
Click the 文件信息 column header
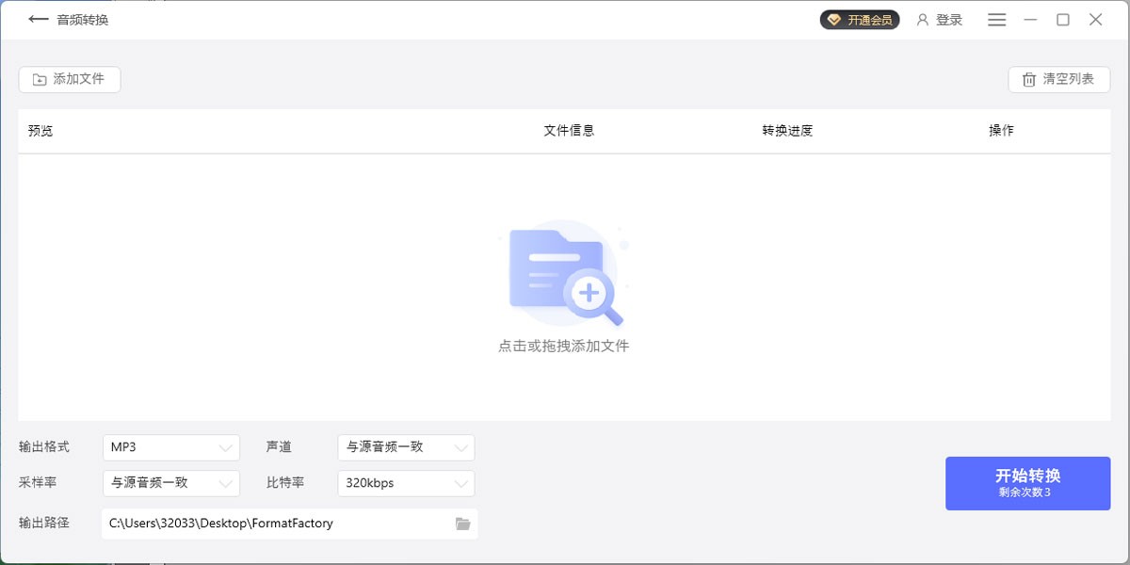coord(569,131)
